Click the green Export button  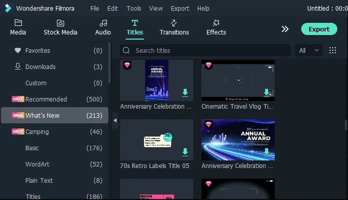[319, 29]
